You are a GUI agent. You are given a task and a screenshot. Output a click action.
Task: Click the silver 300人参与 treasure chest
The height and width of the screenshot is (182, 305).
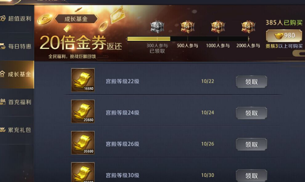click(x=157, y=27)
